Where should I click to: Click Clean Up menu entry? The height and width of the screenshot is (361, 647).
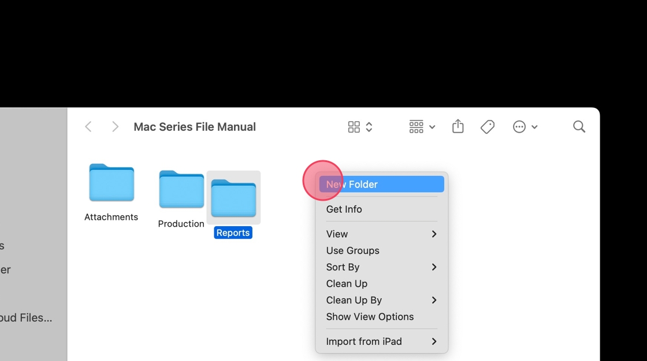click(x=347, y=284)
